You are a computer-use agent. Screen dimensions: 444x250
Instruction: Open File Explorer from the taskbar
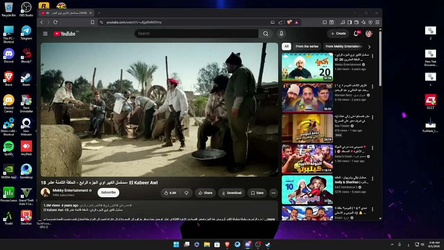click(x=207, y=244)
